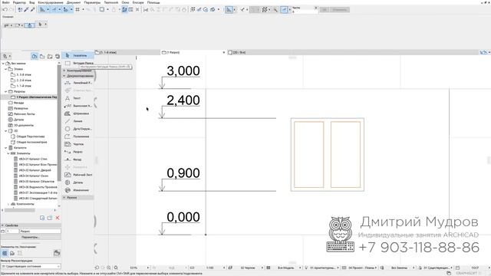Open the Документ menu
The width and height of the screenshot is (491, 276).
point(74,2)
